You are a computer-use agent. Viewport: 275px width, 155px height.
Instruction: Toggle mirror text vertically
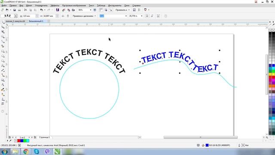[68, 16]
